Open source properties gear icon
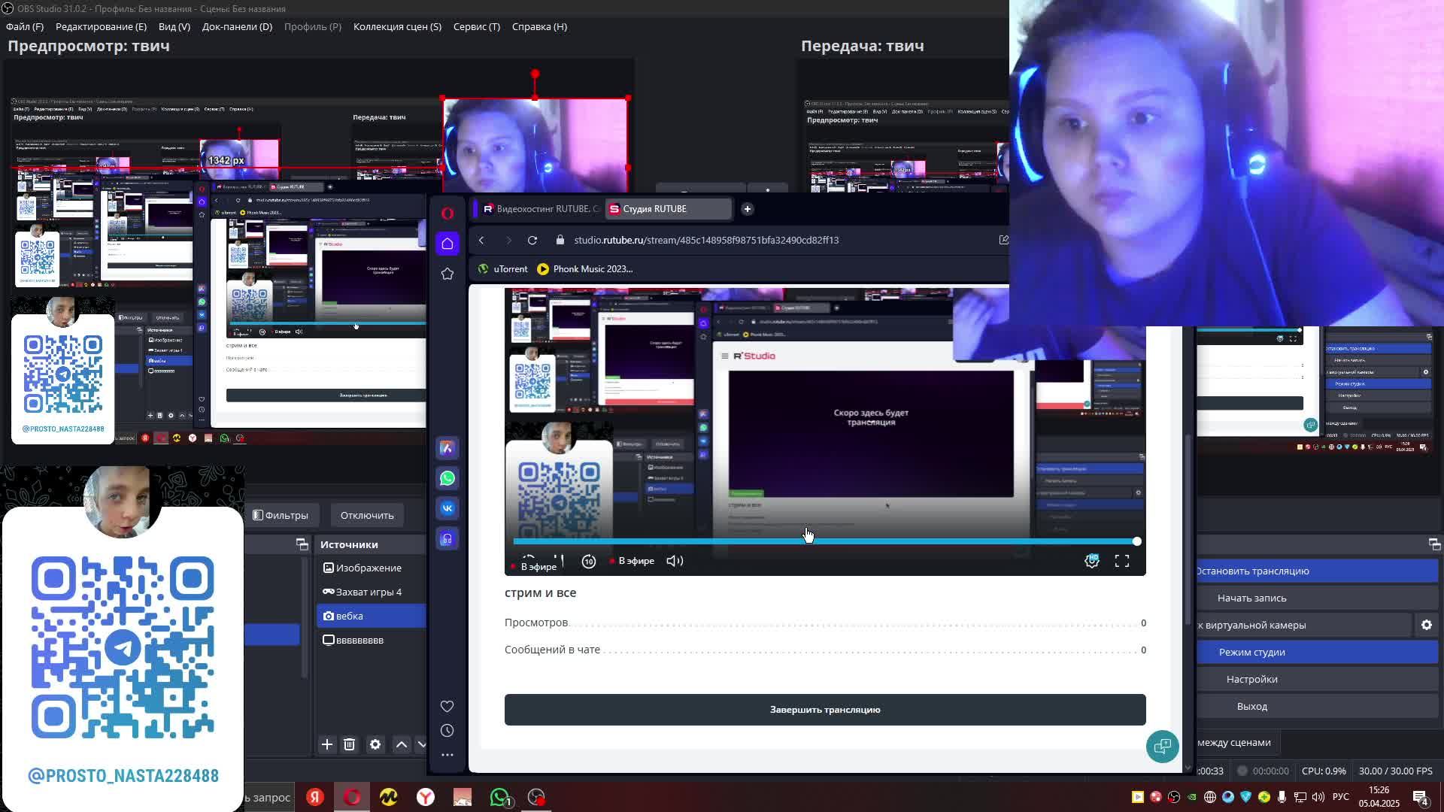Viewport: 1444px width, 812px height. coord(375,744)
